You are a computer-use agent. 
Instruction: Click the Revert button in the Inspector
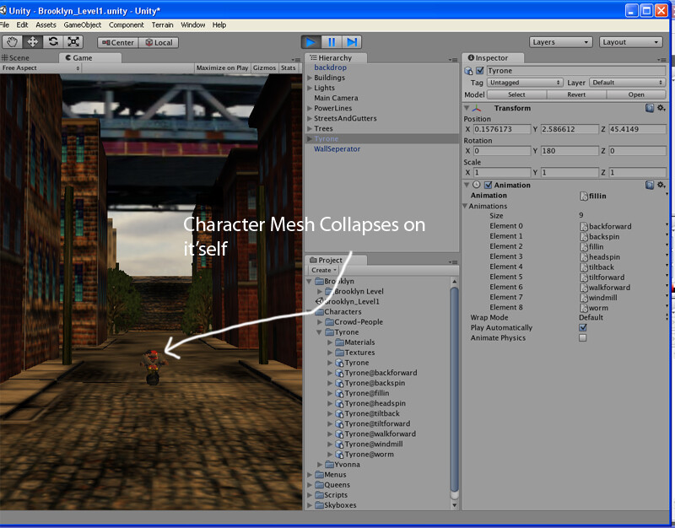(x=578, y=94)
